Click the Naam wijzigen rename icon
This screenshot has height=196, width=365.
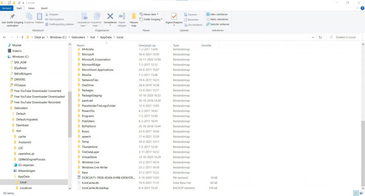[122, 16]
